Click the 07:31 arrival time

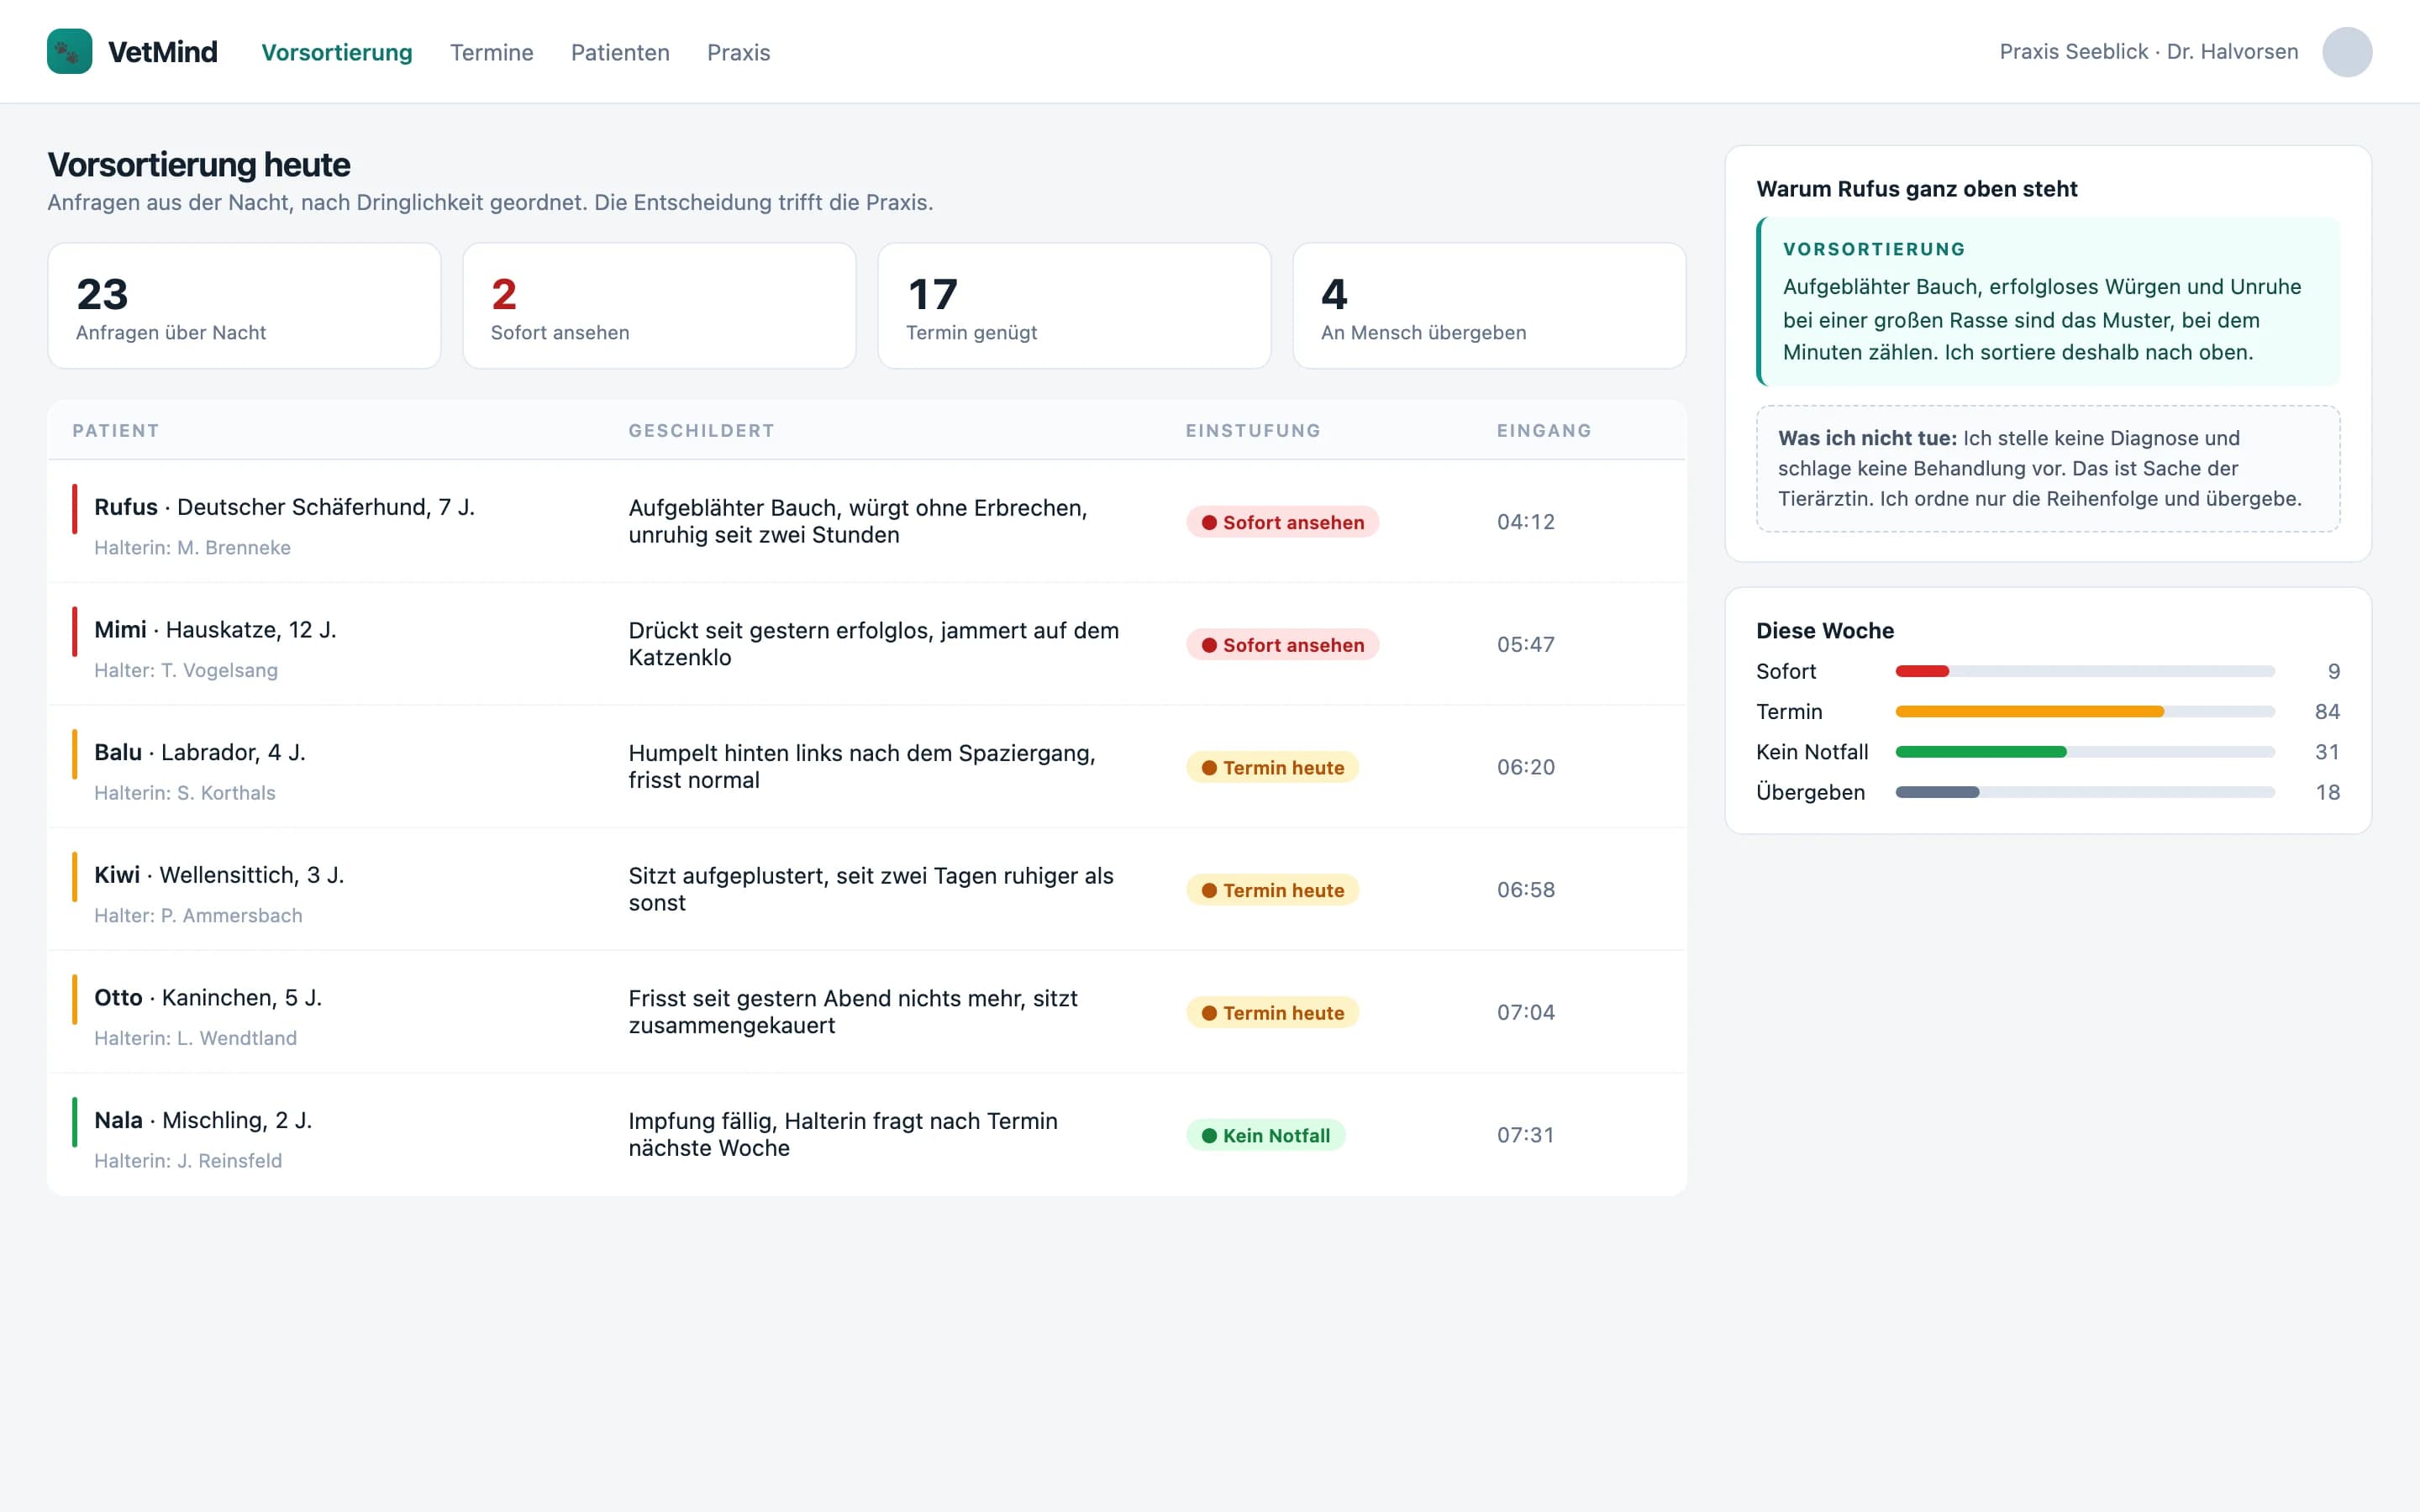[x=1526, y=1136]
